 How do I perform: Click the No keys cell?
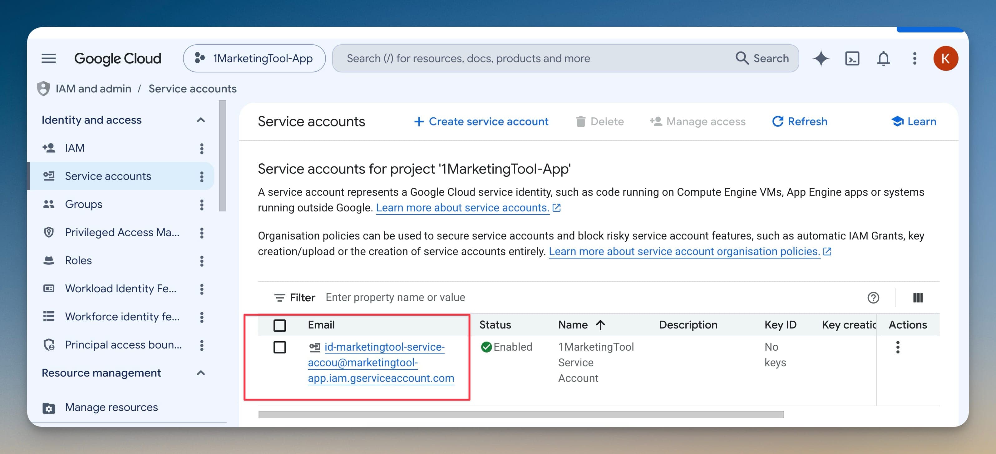tap(775, 355)
